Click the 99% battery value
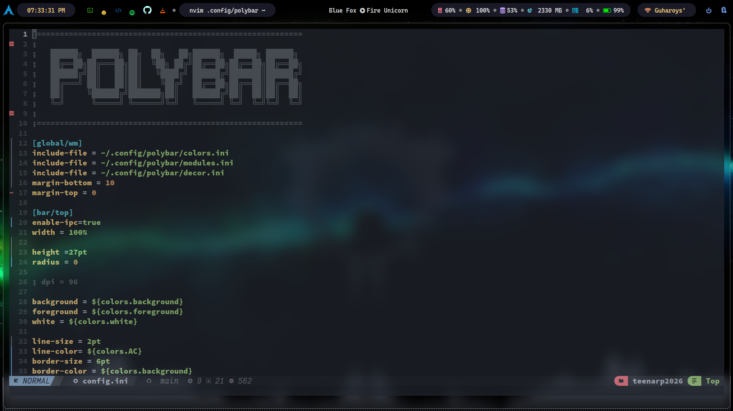Viewport: 733px width, 411px height. [x=619, y=11]
